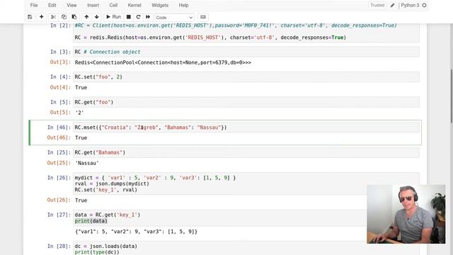
Task: Move selected cell down with the arrow icon
Action: pos(97,17)
